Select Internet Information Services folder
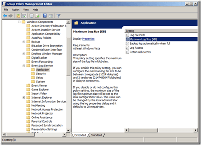201x145 pixels. 49,102
